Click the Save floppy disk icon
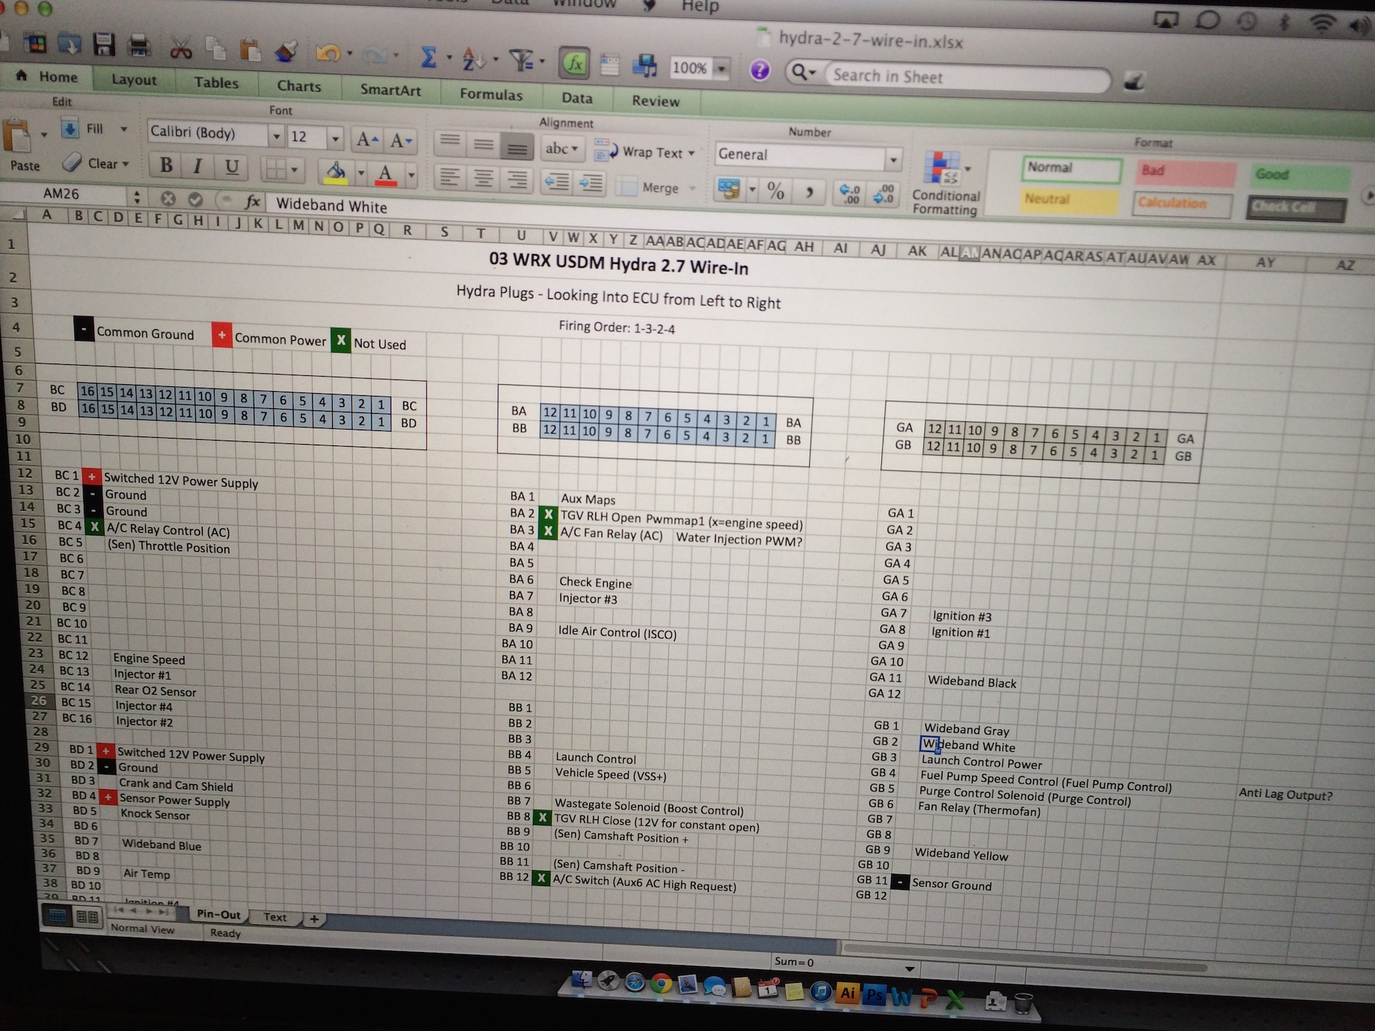The height and width of the screenshot is (1031, 1375). click(x=104, y=45)
